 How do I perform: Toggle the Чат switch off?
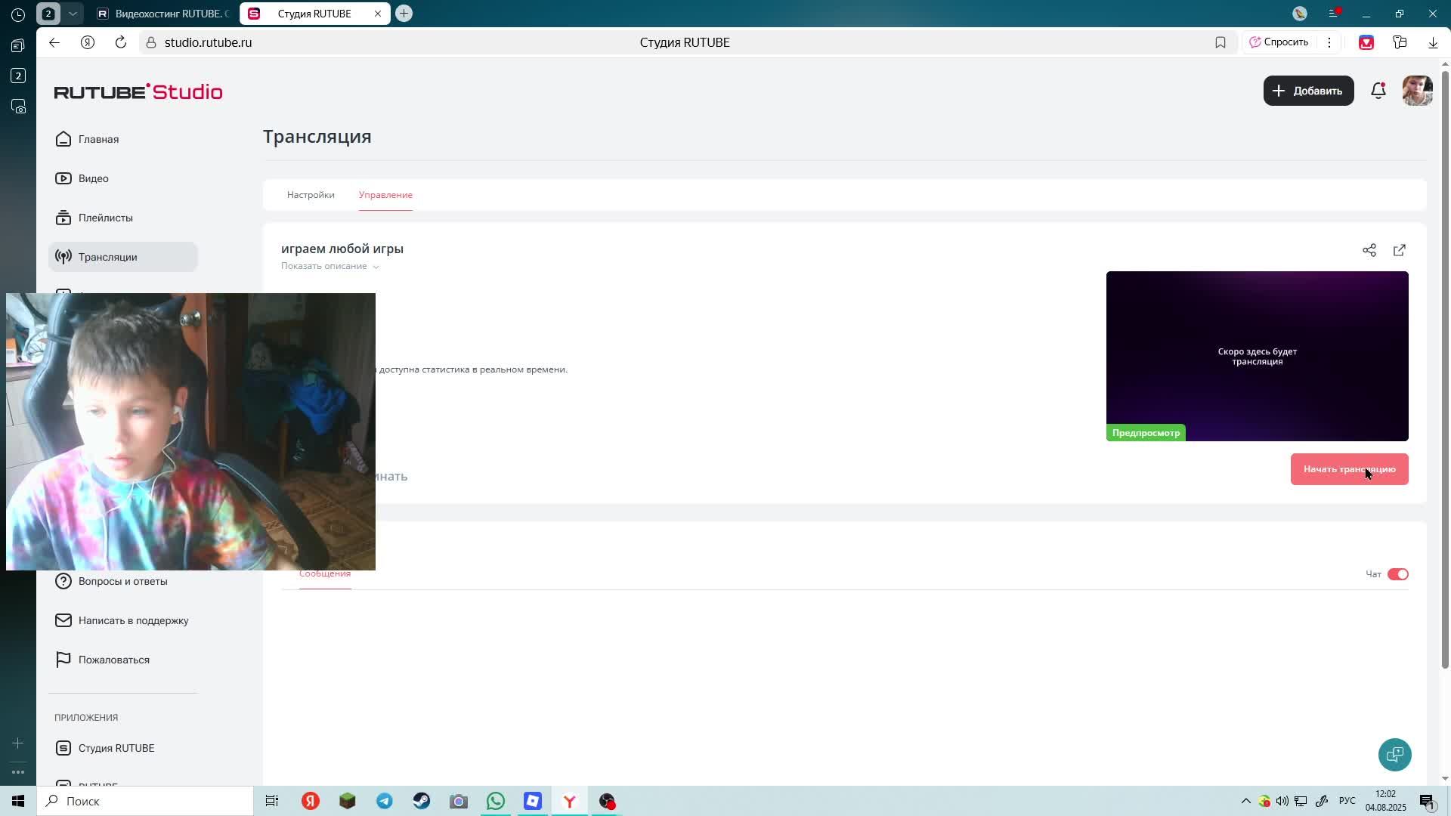click(x=1397, y=574)
